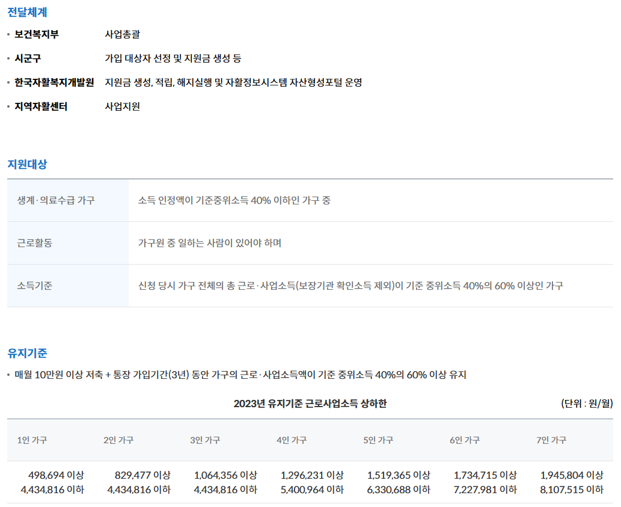Image resolution: width=621 pixels, height=507 pixels.
Task: Select the '2023년 유지기준 근로사업소득 상하한' table title
Action: [310, 404]
